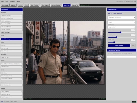Click the Interval Size value field
137x103 pixels.
(x=133, y=35)
